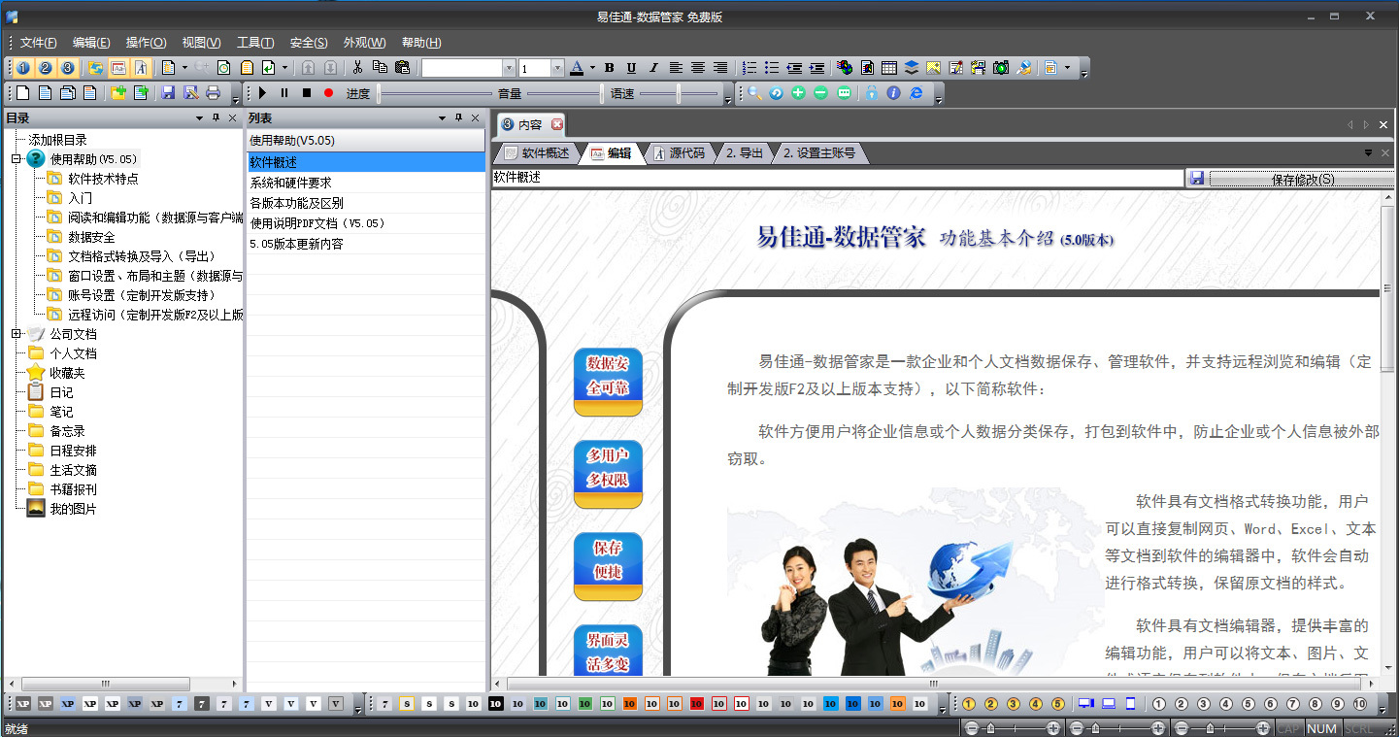Click the printer icon
This screenshot has width=1399, height=737.
pos(213,93)
